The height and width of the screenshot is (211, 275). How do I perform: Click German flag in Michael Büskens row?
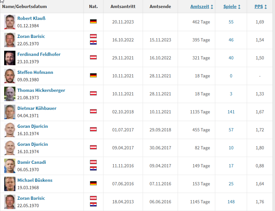93,183
